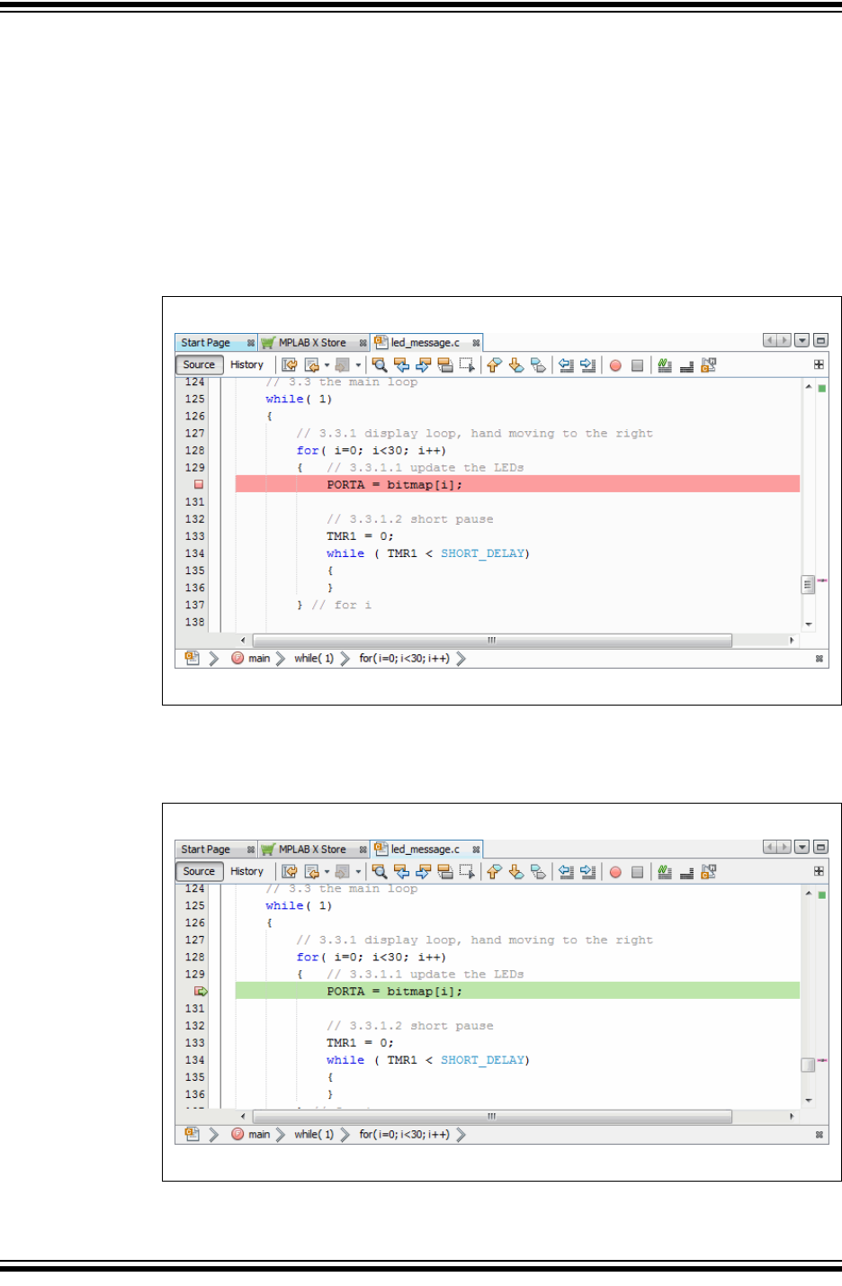Go to next bookmark in red-breakpoint editor
Screen dimensions: 842x1286
(x=516, y=365)
